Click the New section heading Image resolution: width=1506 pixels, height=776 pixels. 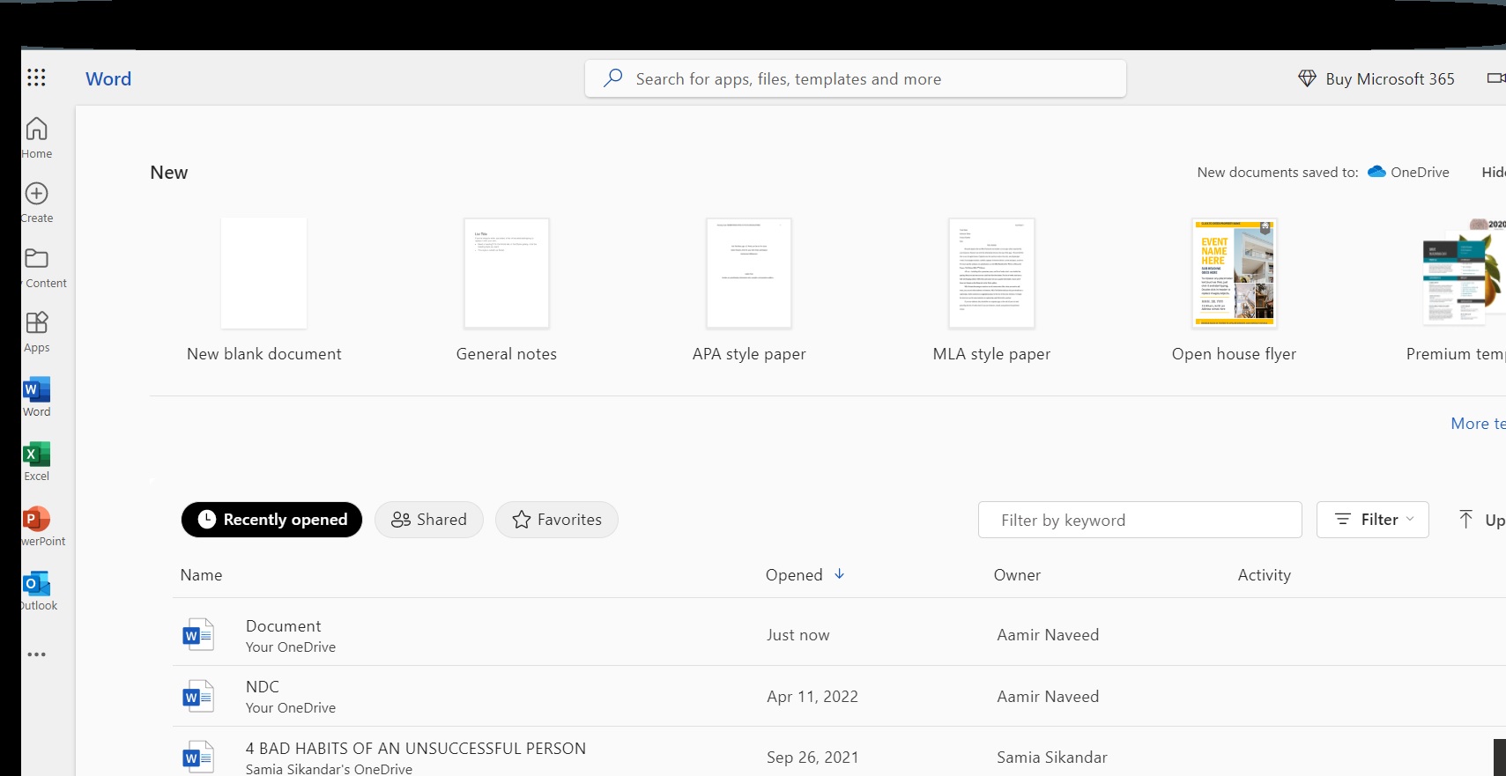[169, 173]
